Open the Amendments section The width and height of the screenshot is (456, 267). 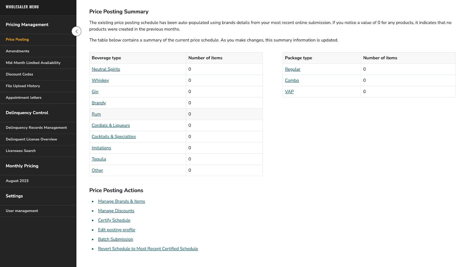[17, 51]
